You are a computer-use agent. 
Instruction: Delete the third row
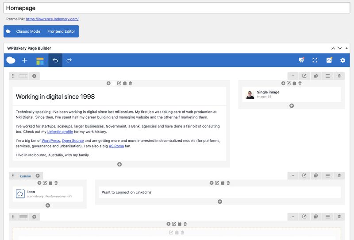coord(339,217)
